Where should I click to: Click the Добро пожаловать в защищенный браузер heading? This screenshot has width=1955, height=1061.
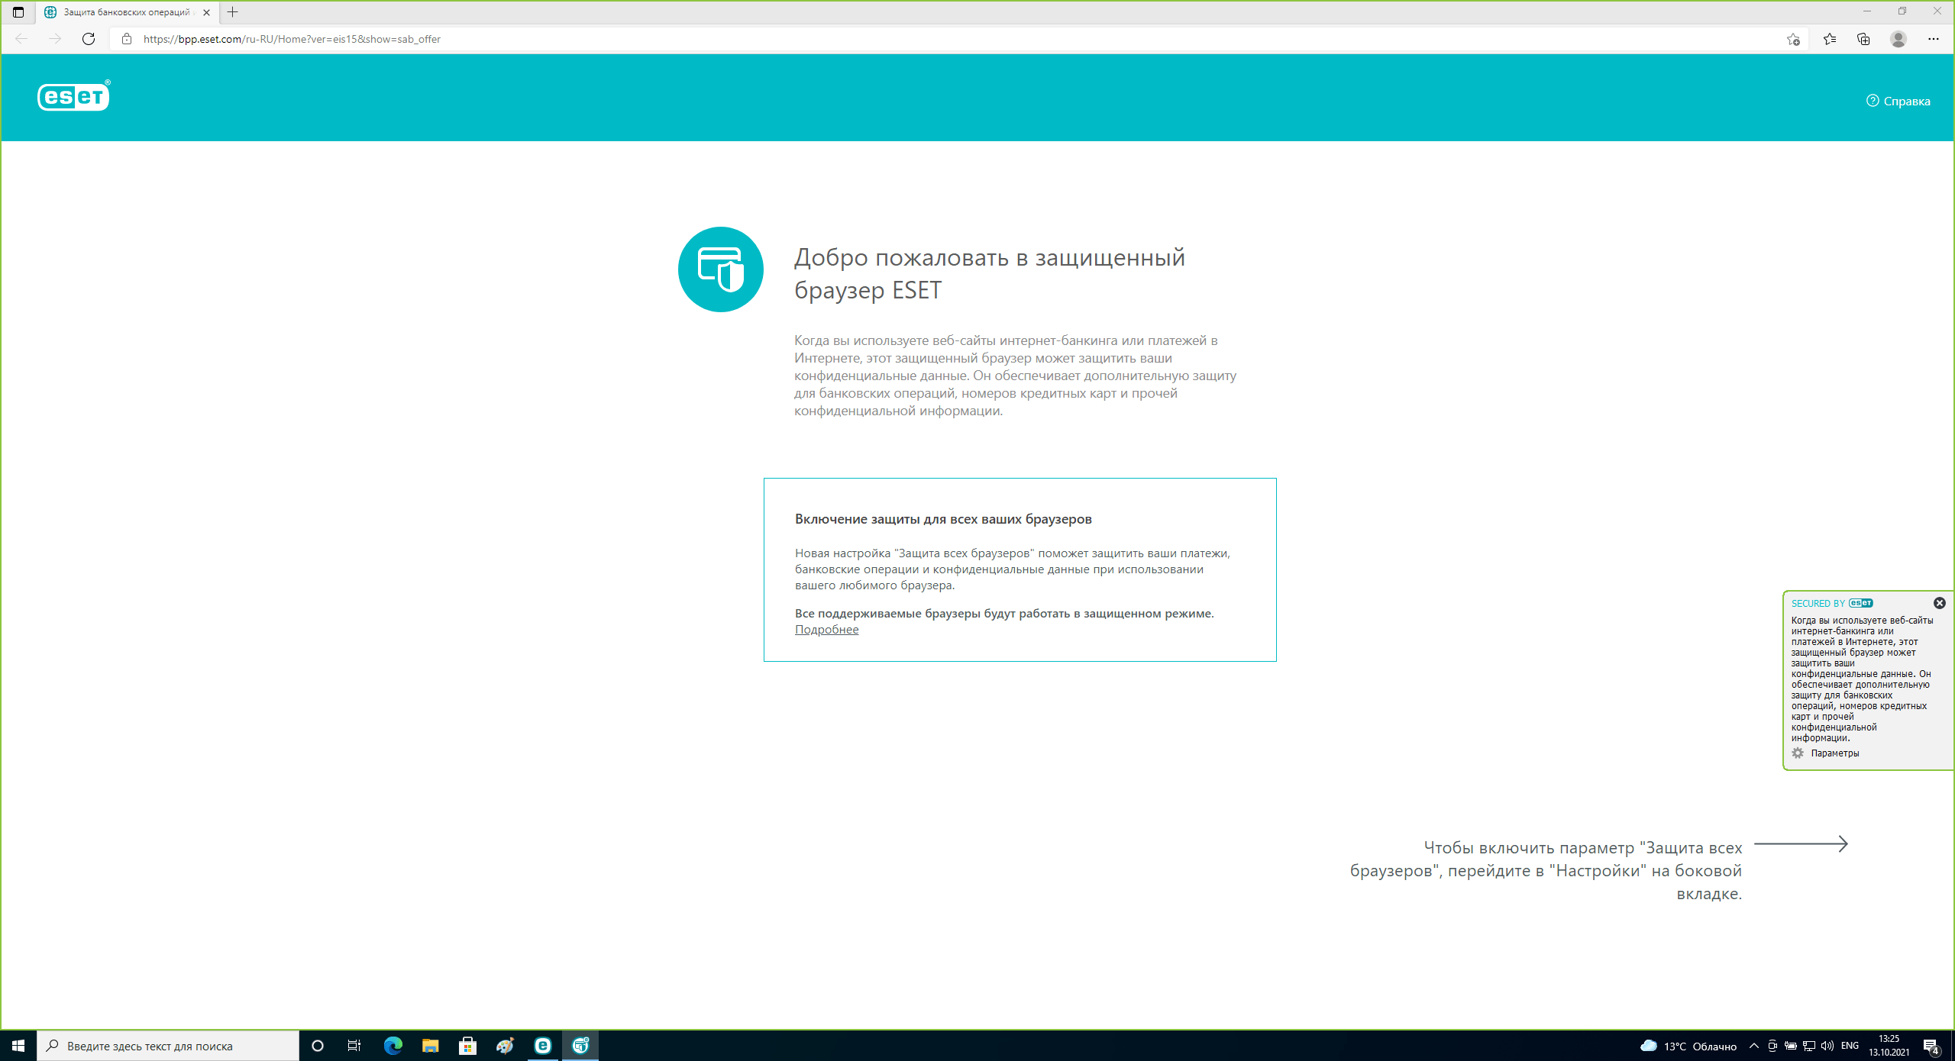tap(990, 273)
